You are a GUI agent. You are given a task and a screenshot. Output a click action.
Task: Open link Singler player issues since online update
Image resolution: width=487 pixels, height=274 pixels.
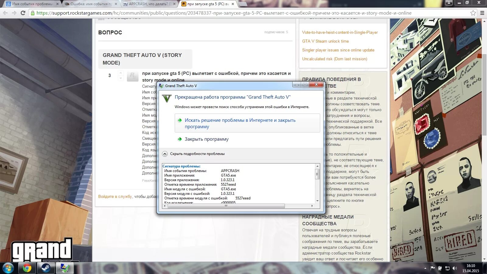(338, 50)
